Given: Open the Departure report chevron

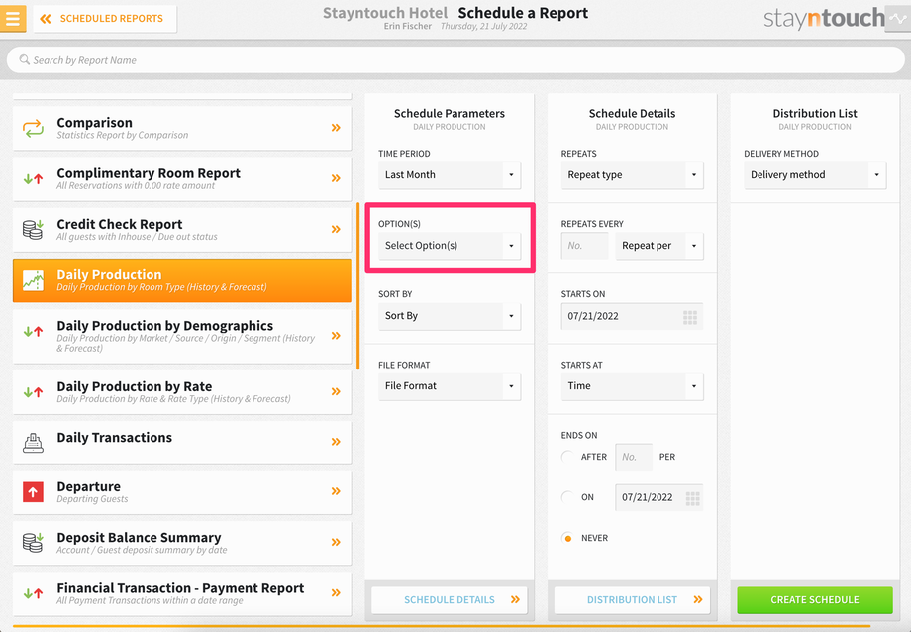Looking at the screenshot, I should [336, 491].
